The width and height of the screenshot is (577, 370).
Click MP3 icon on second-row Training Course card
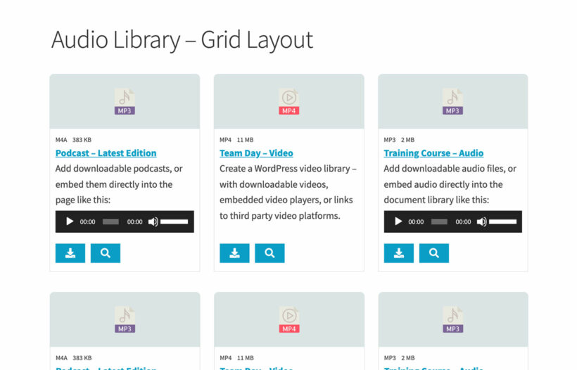coord(452,319)
